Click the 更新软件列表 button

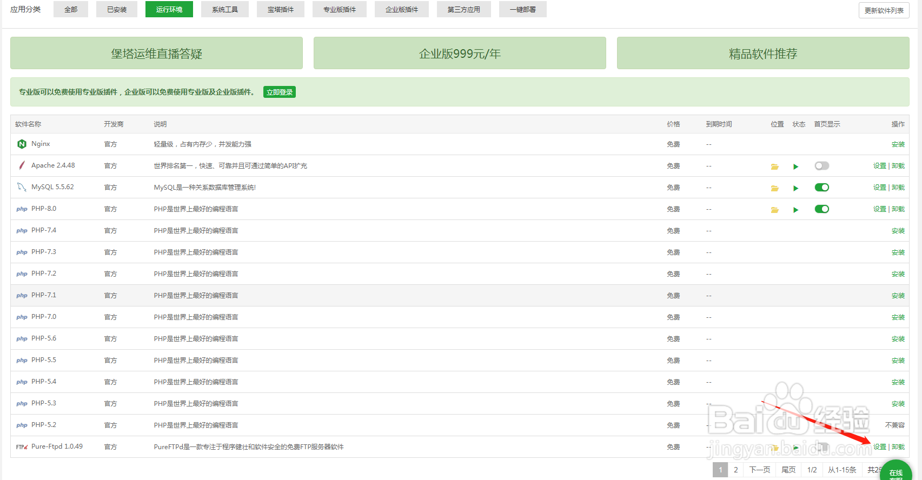884,10
